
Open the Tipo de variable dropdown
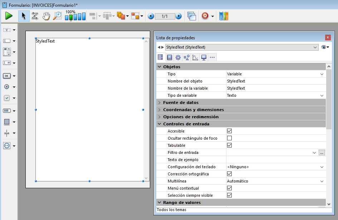[x=322, y=95]
